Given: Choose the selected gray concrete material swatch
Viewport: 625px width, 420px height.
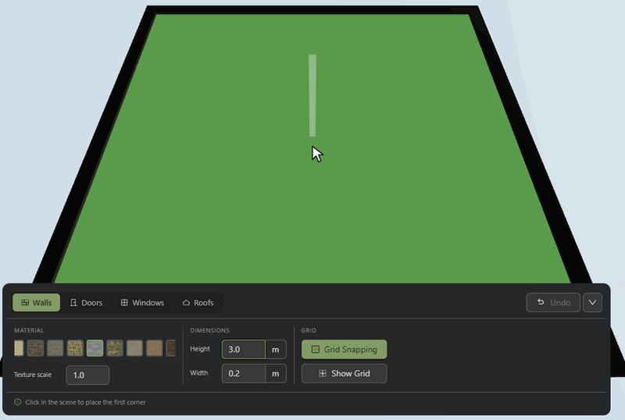Looking at the screenshot, I should 95,348.
